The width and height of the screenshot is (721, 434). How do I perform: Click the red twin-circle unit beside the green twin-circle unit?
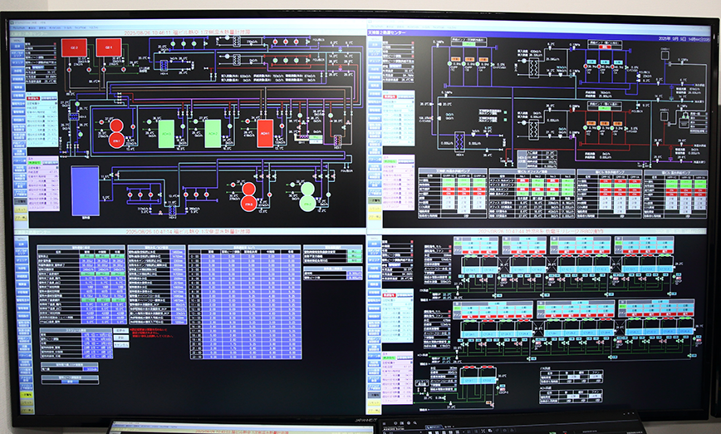(x=248, y=198)
